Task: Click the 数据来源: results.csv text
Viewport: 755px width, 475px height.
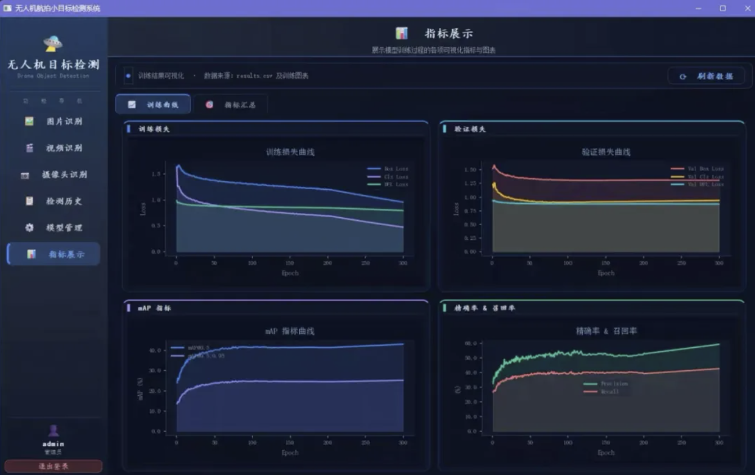Action: pos(240,75)
